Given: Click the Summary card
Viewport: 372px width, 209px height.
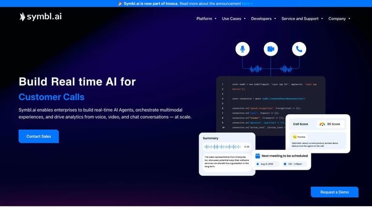Looking at the screenshot, I should point(227,154).
